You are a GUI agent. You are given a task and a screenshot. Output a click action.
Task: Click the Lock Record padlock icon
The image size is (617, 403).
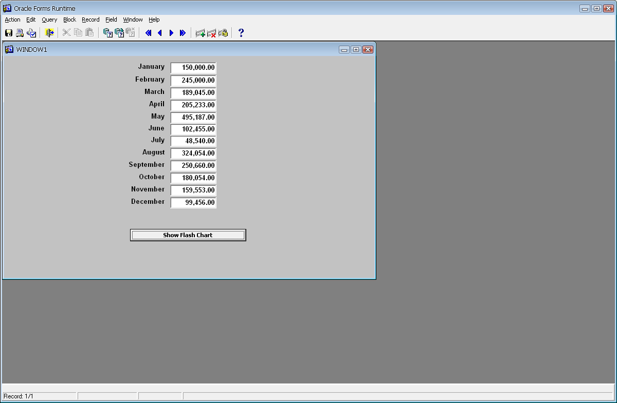click(223, 33)
